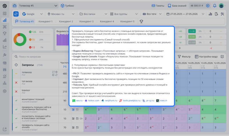
Task: Open the trophy icon in the left sidebar
Action: point(5,33)
